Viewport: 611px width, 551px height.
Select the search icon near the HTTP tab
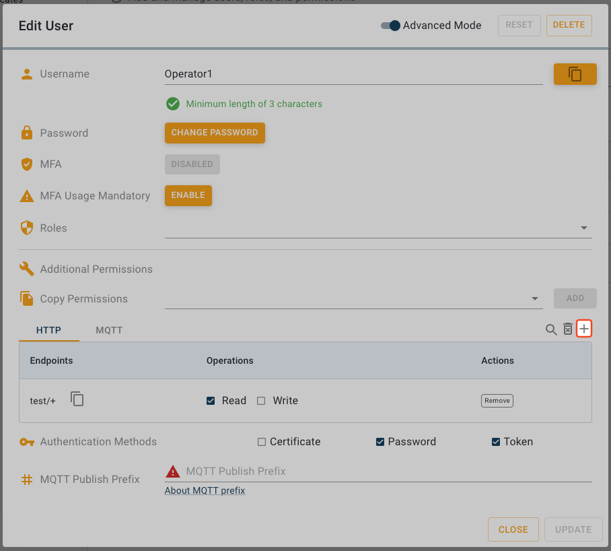click(550, 330)
